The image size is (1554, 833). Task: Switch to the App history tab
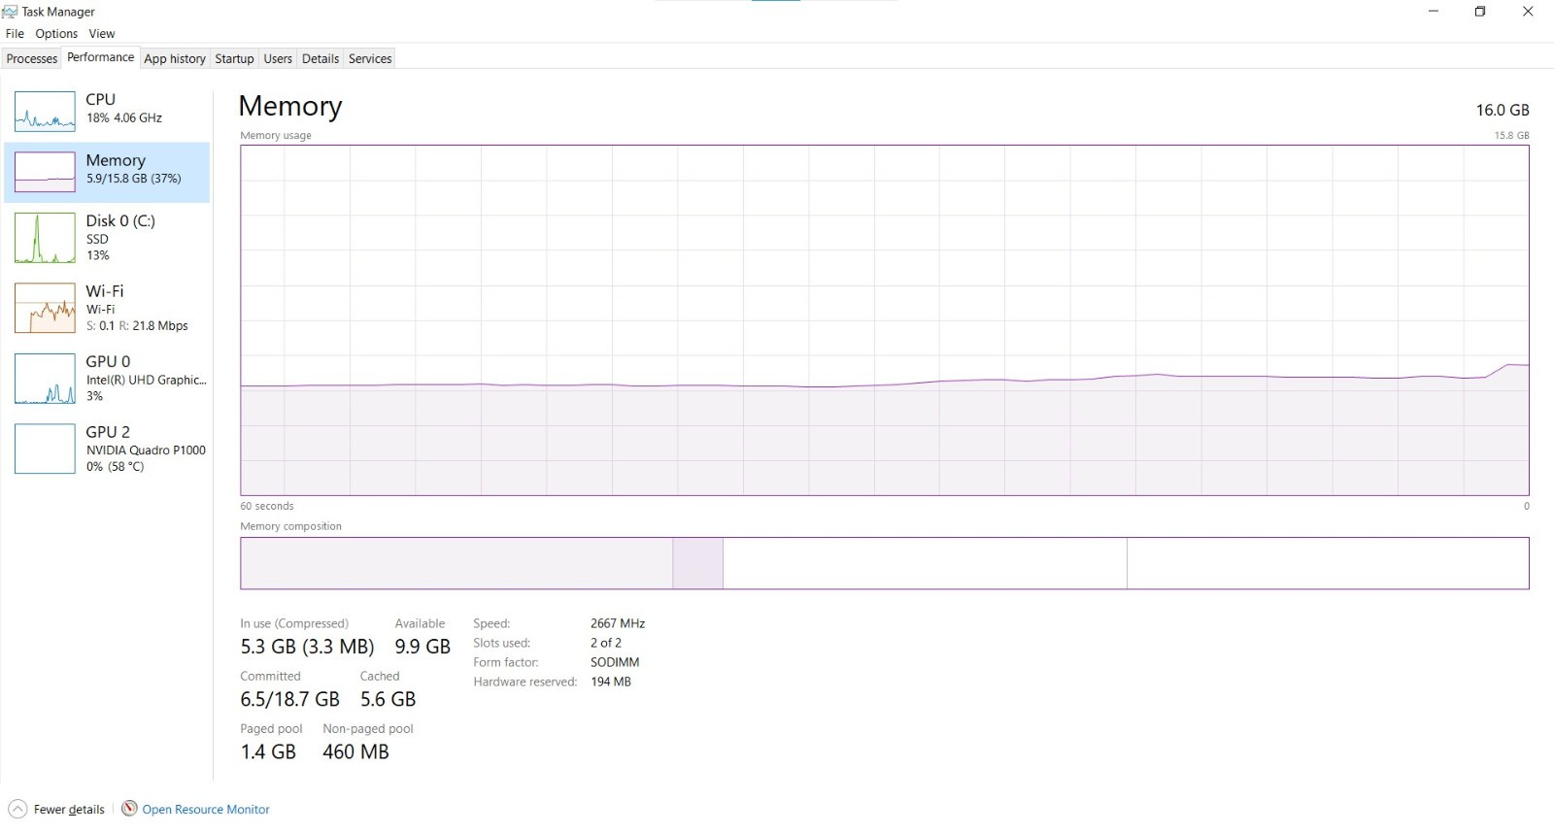175,58
